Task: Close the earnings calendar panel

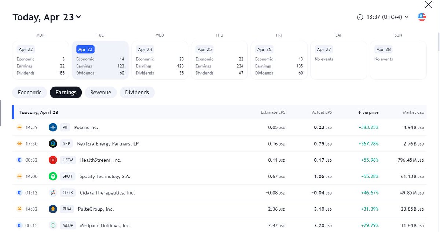Action: [428, 4]
